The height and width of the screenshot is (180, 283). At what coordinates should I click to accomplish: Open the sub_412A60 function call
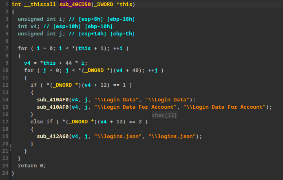pyautogui.click(x=53, y=136)
